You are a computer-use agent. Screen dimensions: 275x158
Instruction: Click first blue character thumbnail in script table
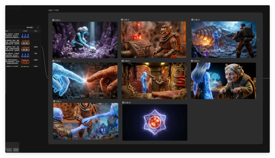tap(25, 36)
